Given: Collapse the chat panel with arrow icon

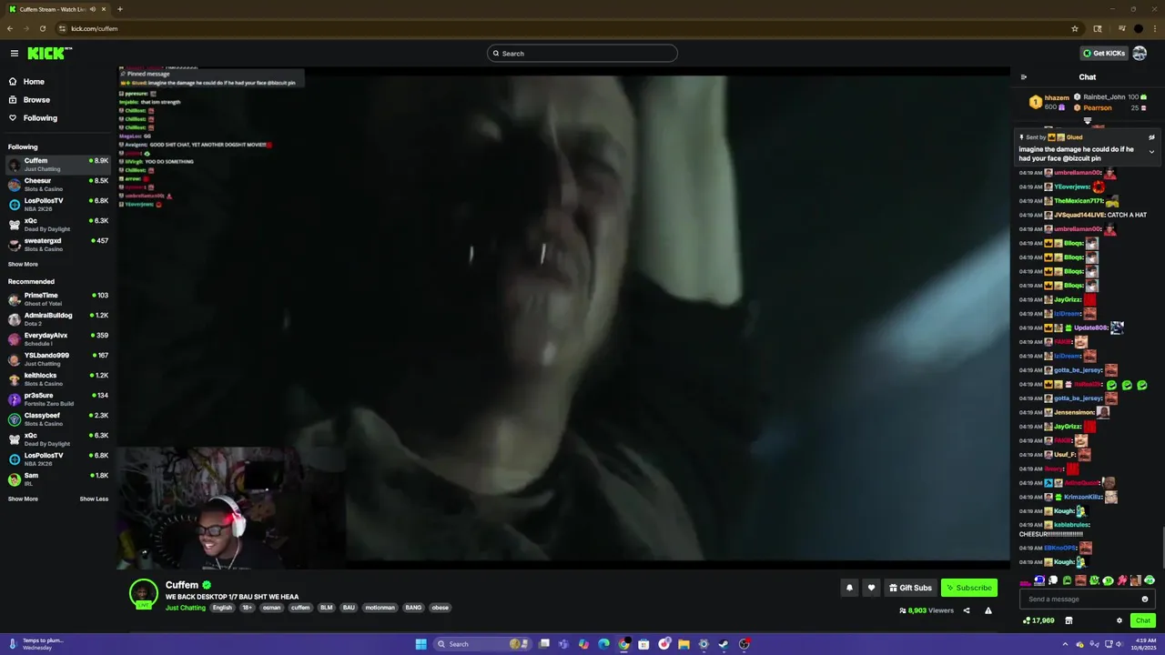Looking at the screenshot, I should 1024,77.
